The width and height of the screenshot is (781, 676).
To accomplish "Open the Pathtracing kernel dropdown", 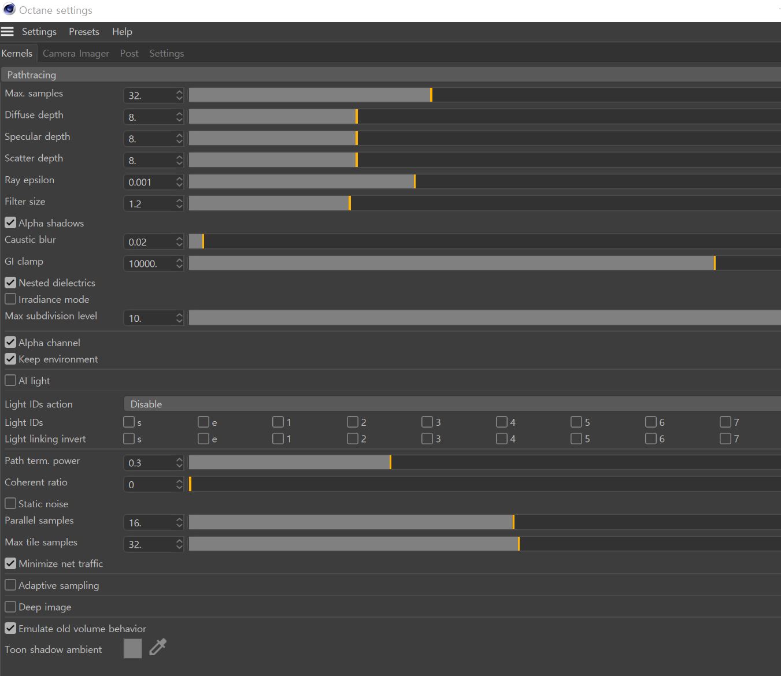I will pyautogui.click(x=391, y=75).
